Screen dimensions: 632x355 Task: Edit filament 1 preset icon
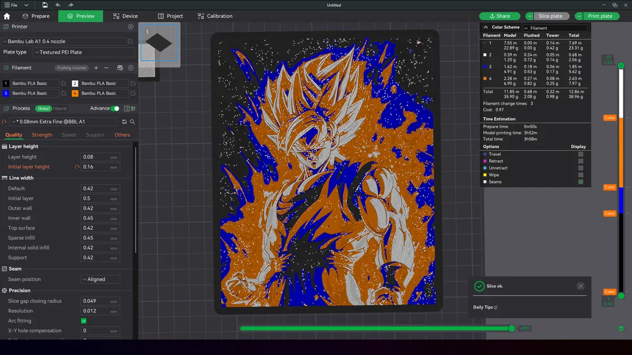pyautogui.click(x=64, y=83)
